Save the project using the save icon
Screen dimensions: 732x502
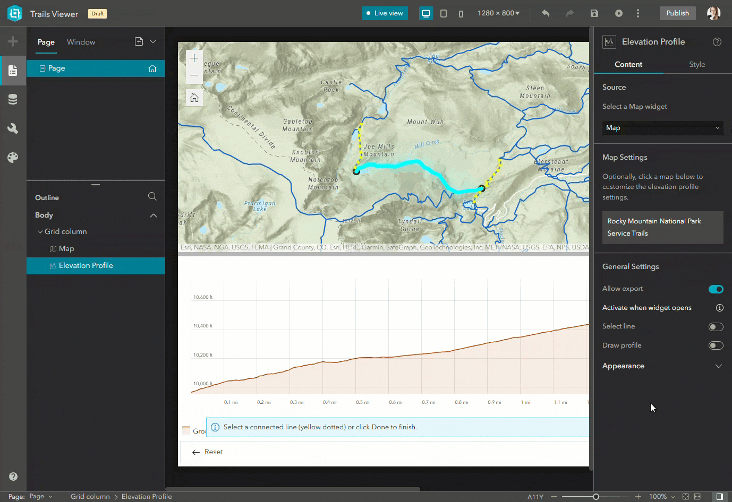click(x=594, y=13)
